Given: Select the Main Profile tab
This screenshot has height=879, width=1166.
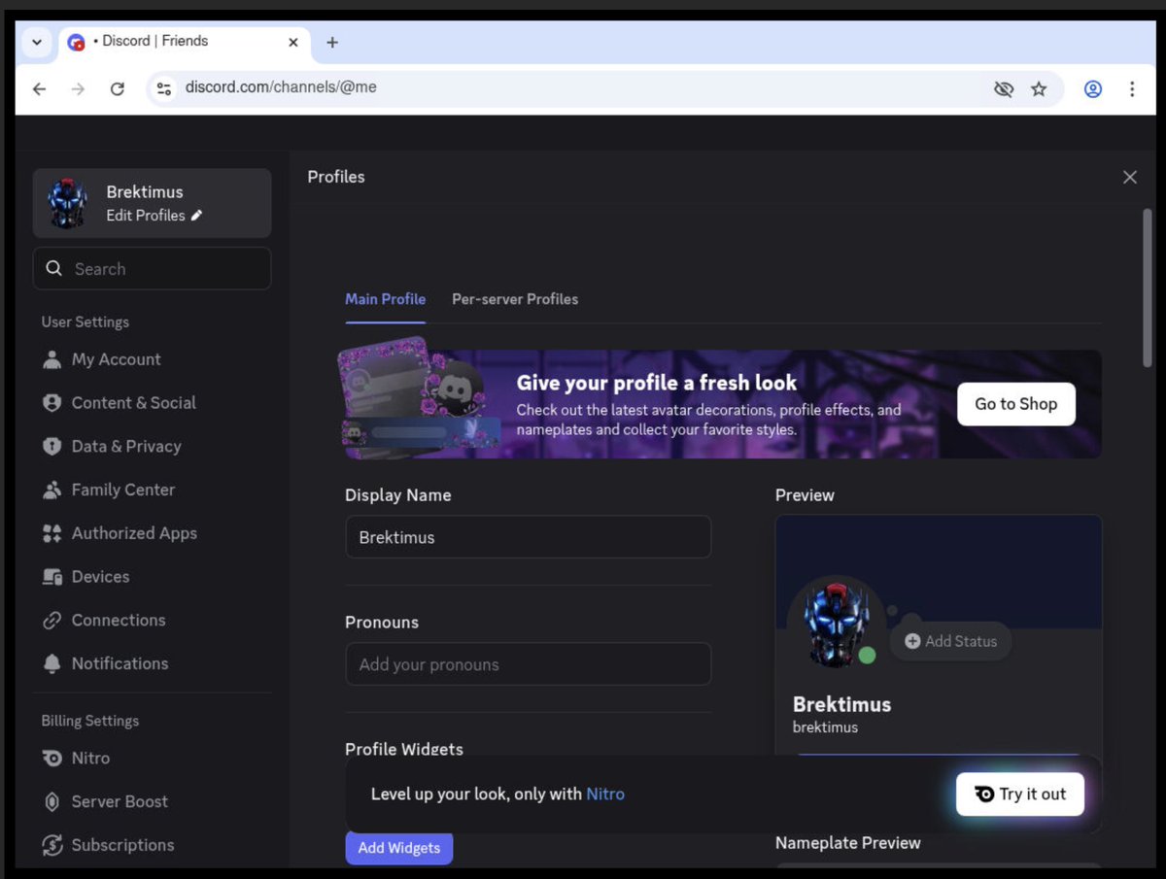Looking at the screenshot, I should click(385, 299).
